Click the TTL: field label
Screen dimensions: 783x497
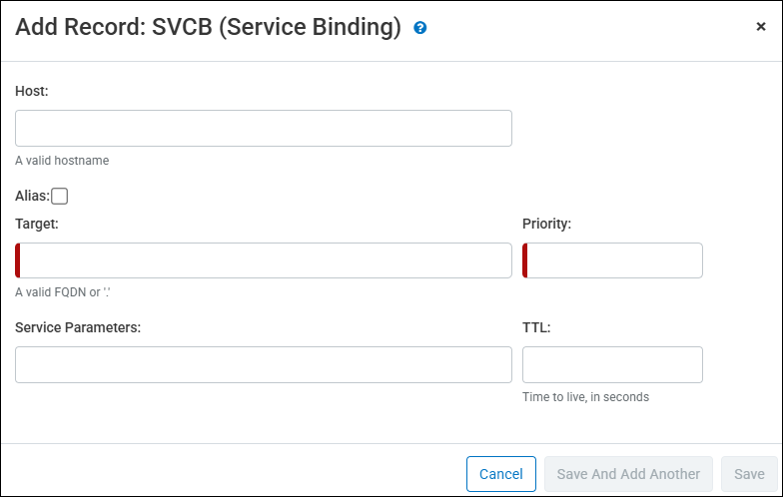536,327
